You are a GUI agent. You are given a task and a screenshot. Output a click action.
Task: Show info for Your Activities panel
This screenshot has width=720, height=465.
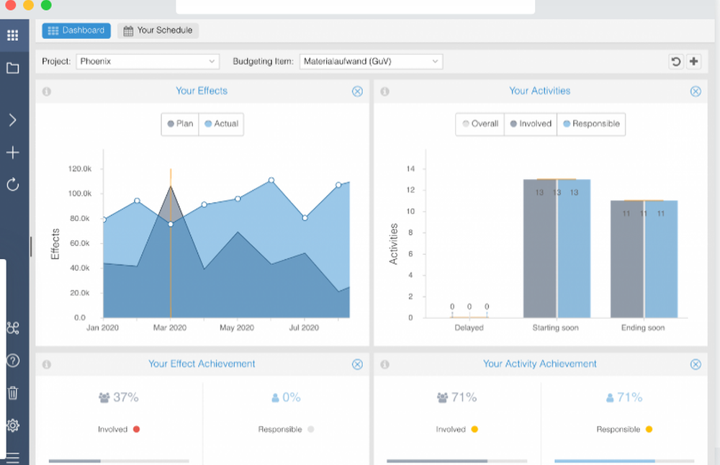(384, 91)
